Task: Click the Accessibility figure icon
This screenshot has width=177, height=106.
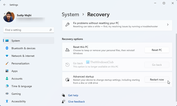Action: click(7, 101)
